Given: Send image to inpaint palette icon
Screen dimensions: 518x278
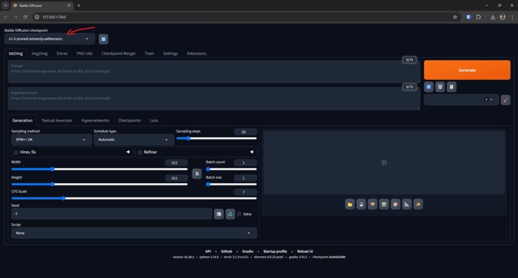Looking at the screenshot, I should 396,204.
